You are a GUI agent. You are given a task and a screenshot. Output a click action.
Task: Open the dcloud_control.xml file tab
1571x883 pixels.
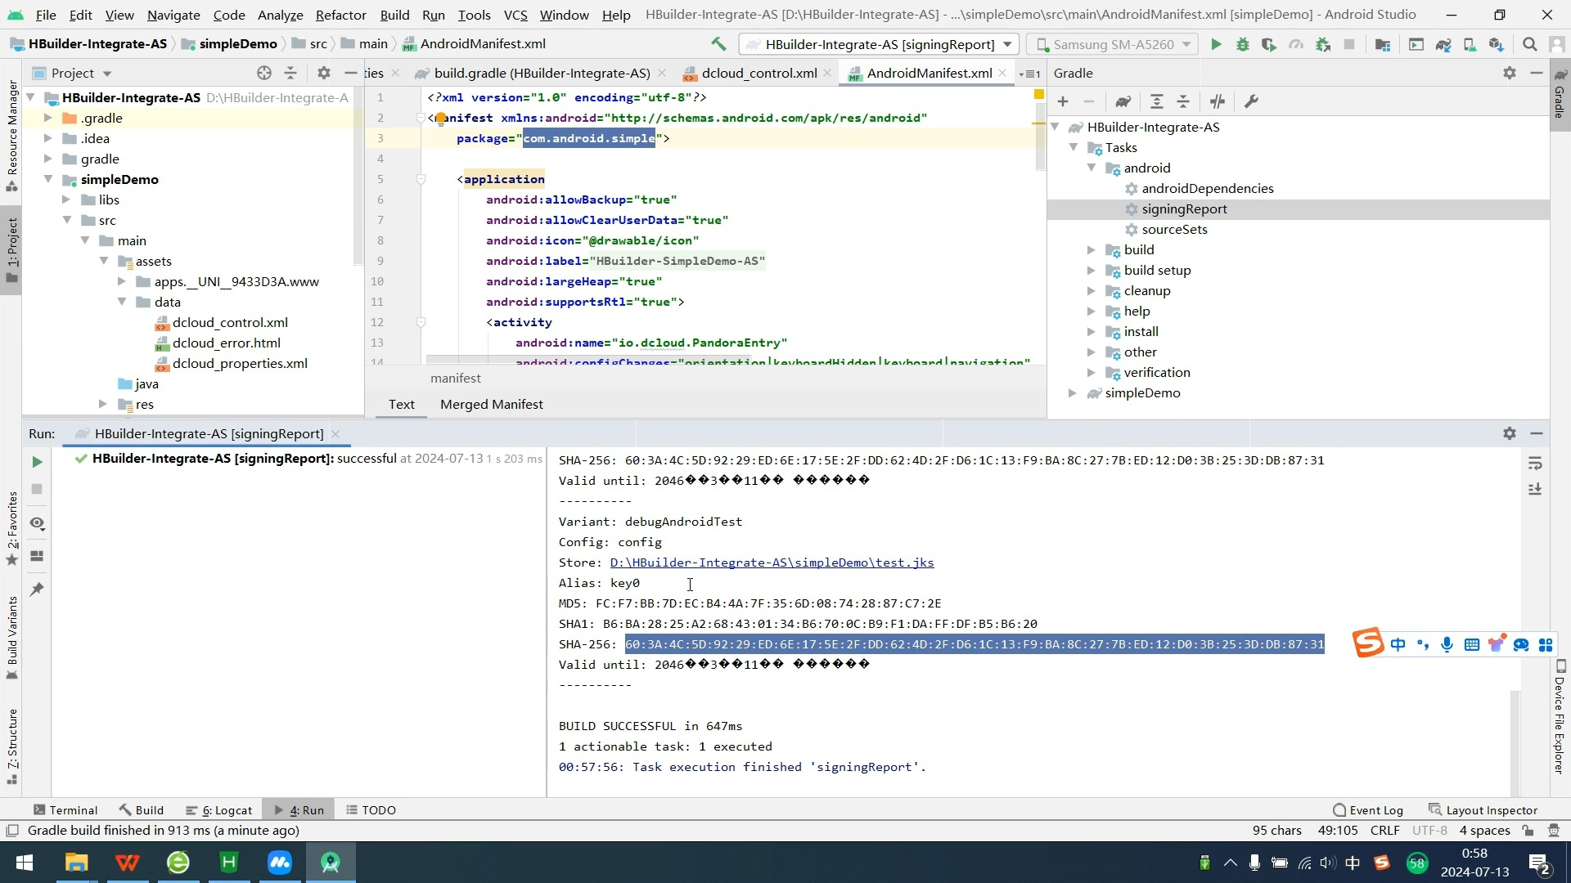761,72
